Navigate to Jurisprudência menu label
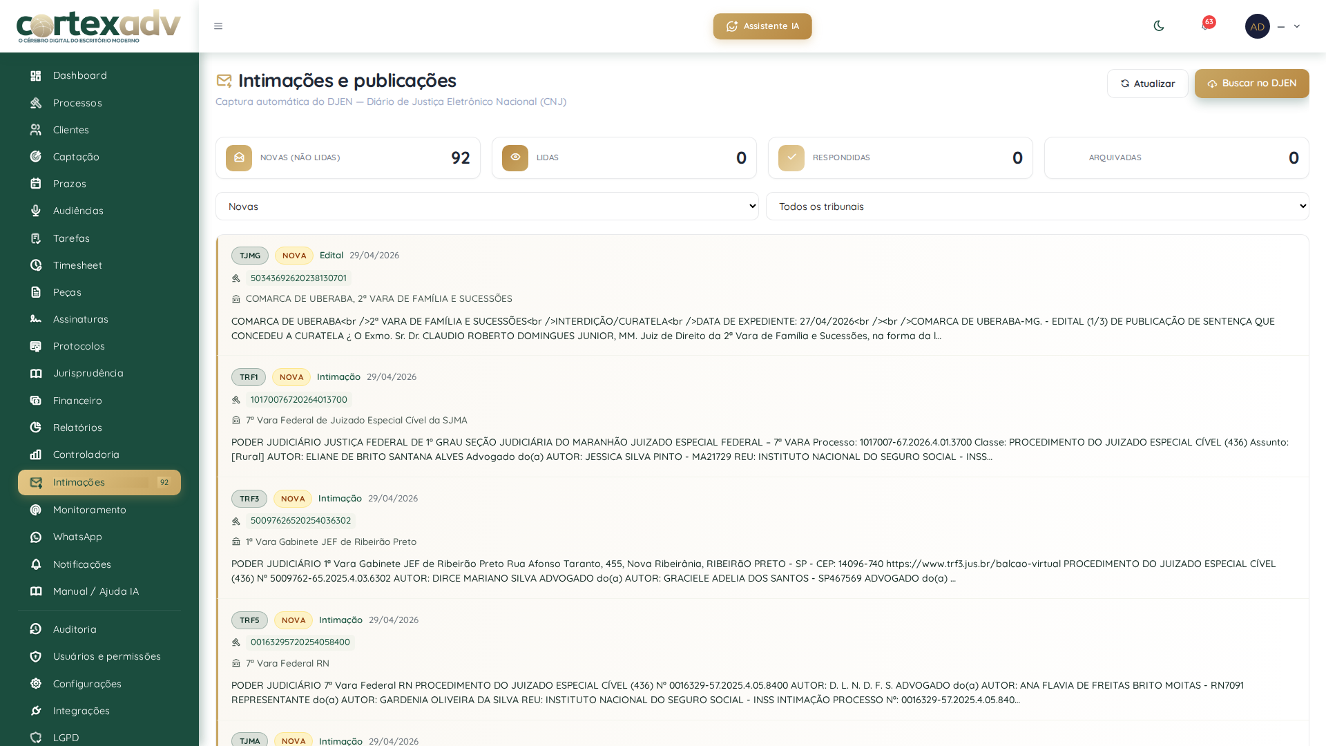Screen dimensions: 1326x746 coord(88,373)
